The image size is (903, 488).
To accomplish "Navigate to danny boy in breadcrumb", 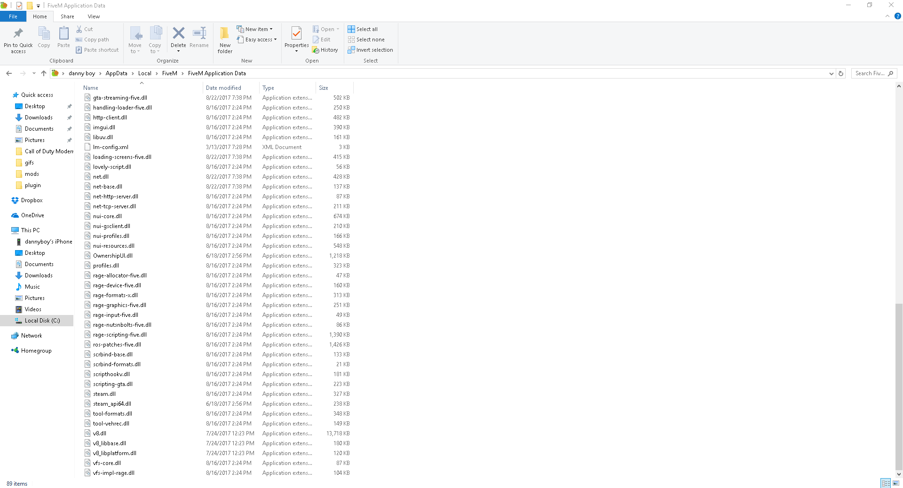I will click(82, 73).
